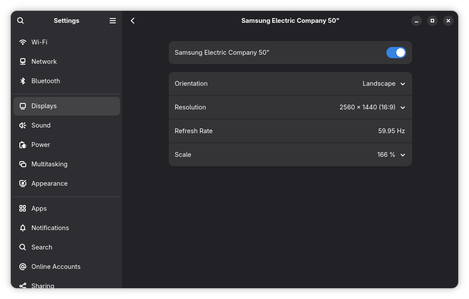The height and width of the screenshot is (299, 469).
Task: Open Multitasking settings
Action: [x=67, y=164]
